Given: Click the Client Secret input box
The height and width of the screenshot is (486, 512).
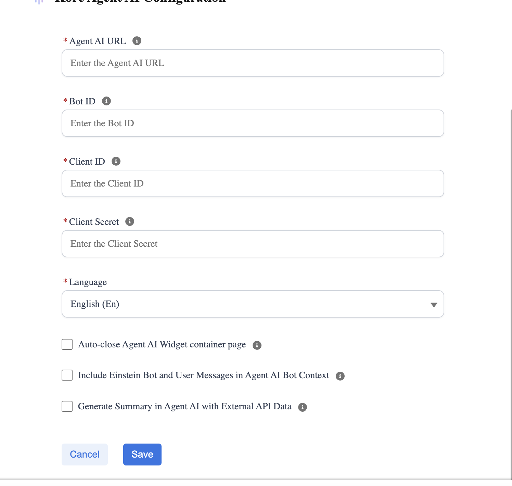Looking at the screenshot, I should (253, 244).
